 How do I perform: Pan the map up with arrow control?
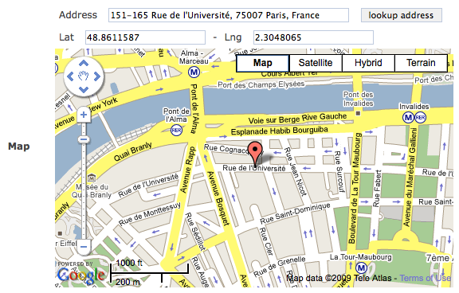pyautogui.click(x=84, y=63)
